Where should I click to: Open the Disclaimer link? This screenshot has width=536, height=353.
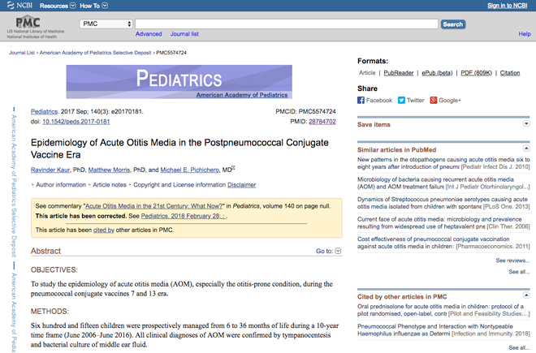coord(242,185)
